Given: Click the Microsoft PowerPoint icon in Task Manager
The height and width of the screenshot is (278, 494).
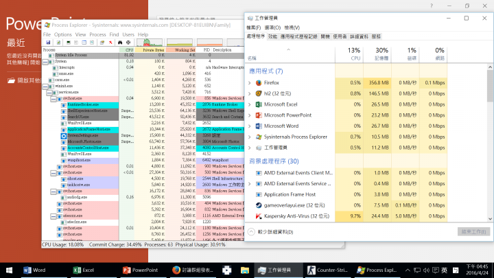Looking at the screenshot, I should point(259,115).
